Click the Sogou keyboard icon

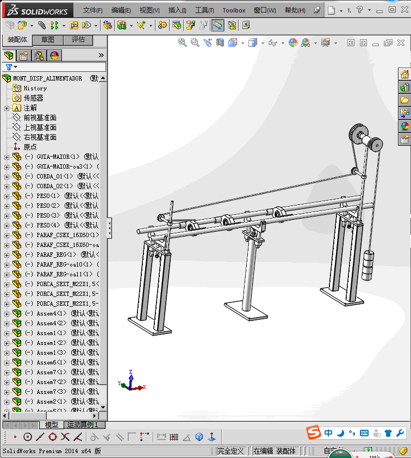(364, 433)
